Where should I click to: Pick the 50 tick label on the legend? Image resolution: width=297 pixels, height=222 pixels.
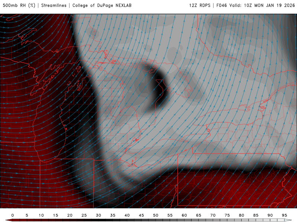click(x=156, y=215)
